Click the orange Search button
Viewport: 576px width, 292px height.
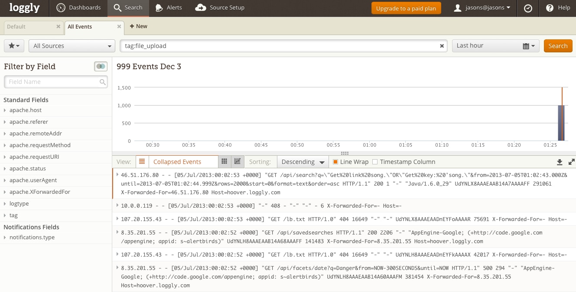pos(558,46)
